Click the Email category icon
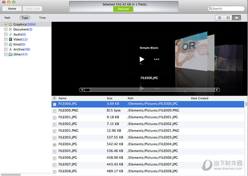The height and width of the screenshot is (176, 248). point(10,44)
